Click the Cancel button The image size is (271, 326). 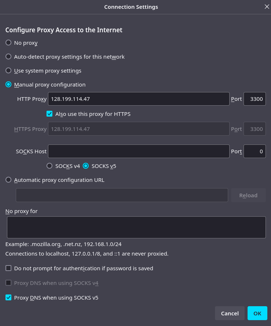point(230,313)
